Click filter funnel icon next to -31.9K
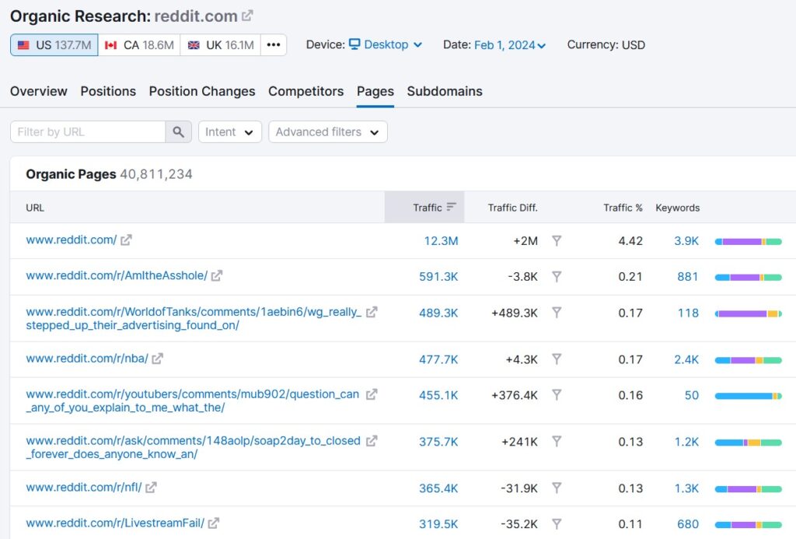Screen dimensions: 796x539 pos(557,488)
